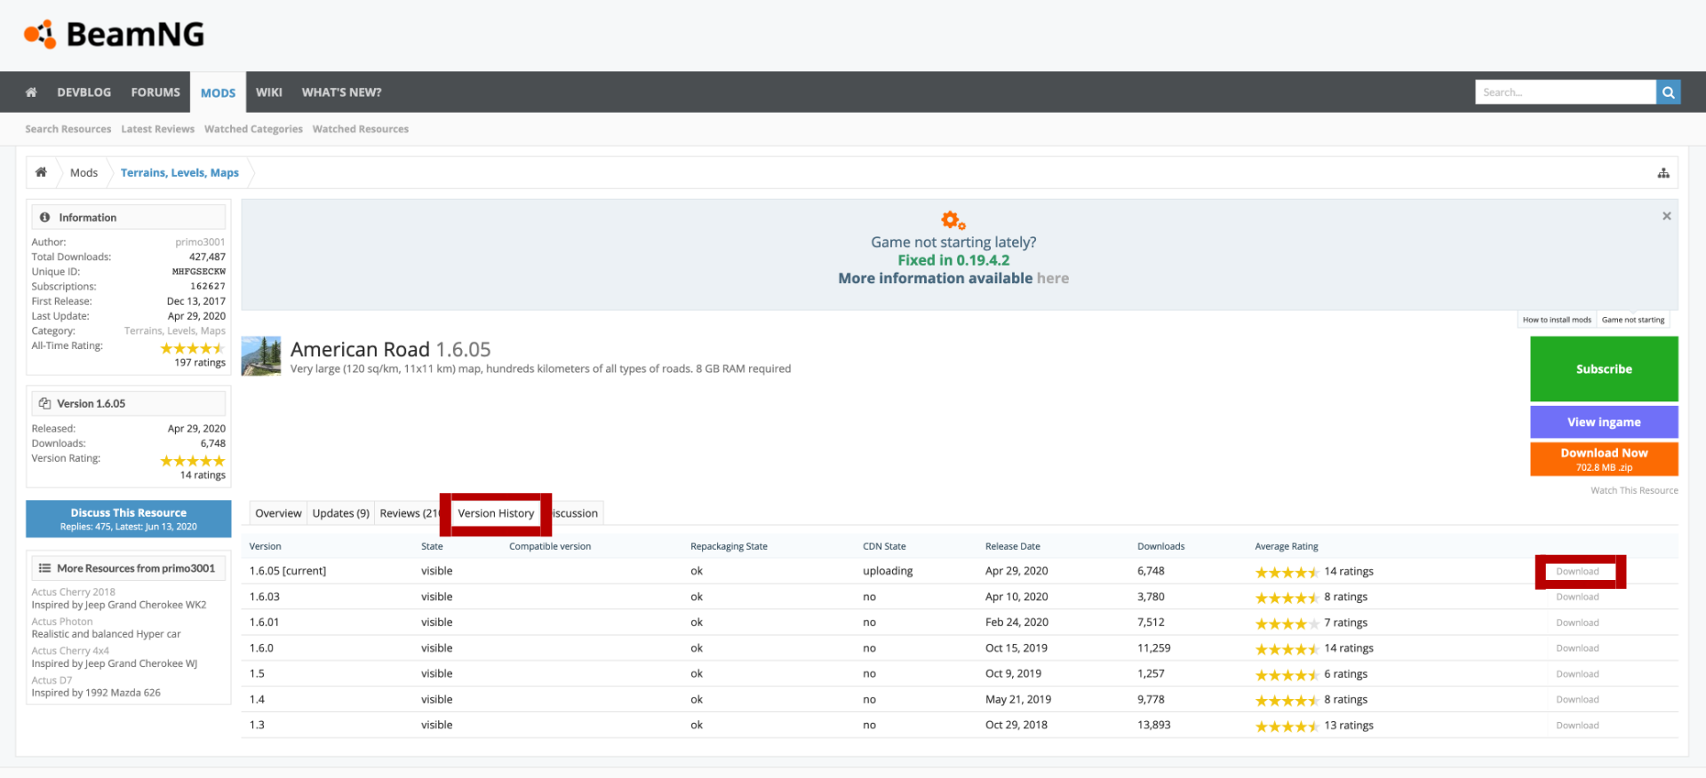1706x778 pixels.
Task: Select the MODS navigation tab
Action: point(218,92)
